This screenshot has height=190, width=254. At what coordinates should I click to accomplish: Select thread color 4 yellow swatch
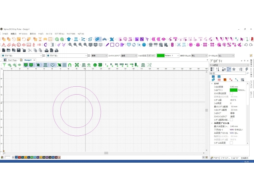(25, 158)
